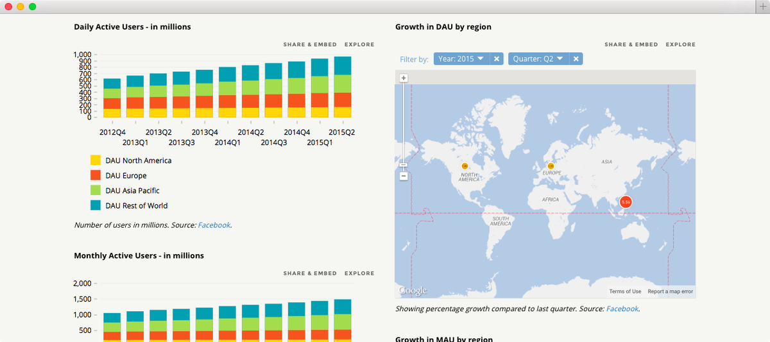The image size is (770, 342).
Task: Click the 2014Q2 axis label
Action: click(250, 132)
